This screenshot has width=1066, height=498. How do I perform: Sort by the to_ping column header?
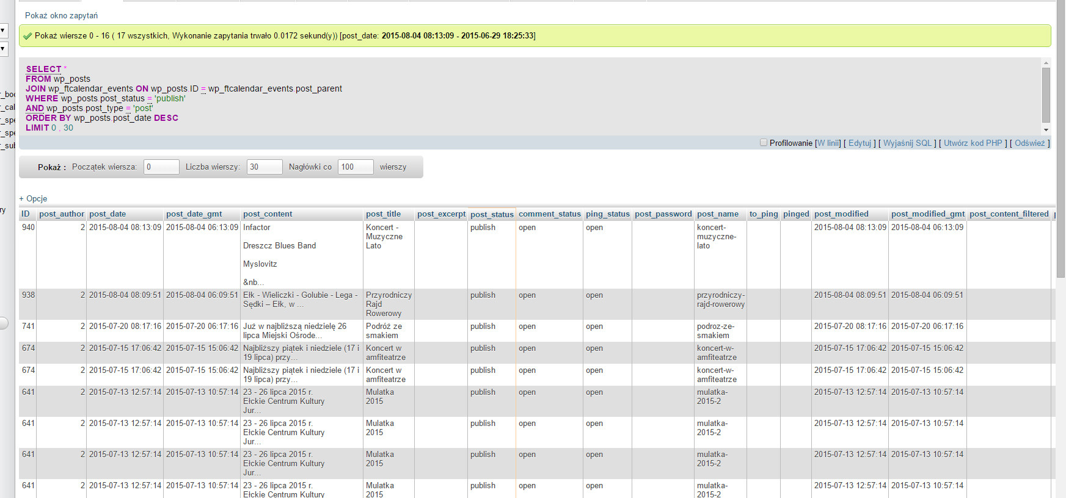[764, 214]
